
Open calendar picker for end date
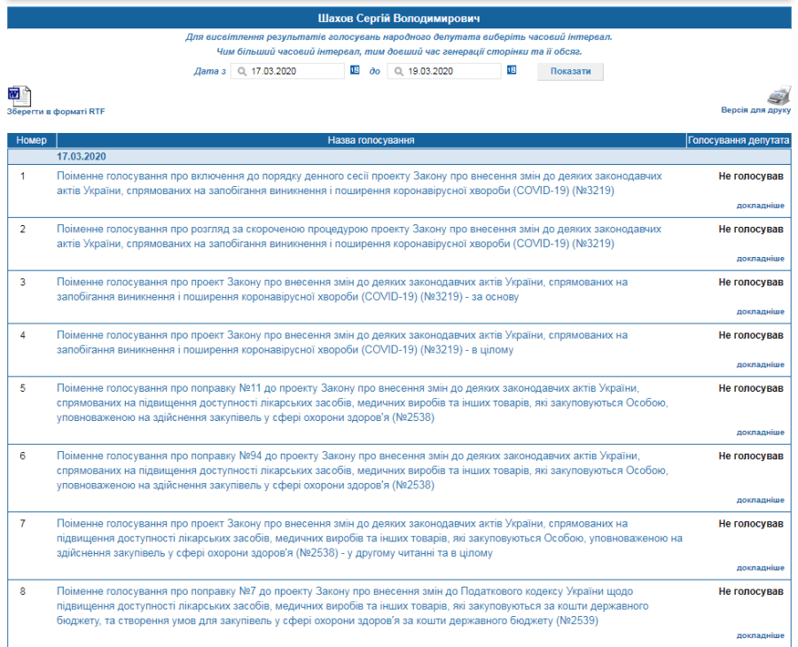tap(512, 71)
